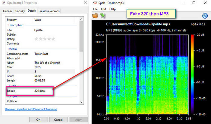Open the Previous Versions tab

[49, 11]
